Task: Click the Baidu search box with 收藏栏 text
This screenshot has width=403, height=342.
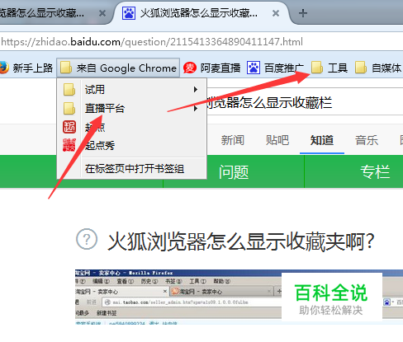Action: click(305, 102)
